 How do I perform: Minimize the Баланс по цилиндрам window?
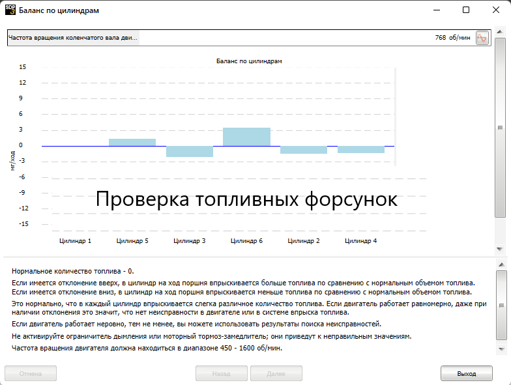click(x=437, y=10)
